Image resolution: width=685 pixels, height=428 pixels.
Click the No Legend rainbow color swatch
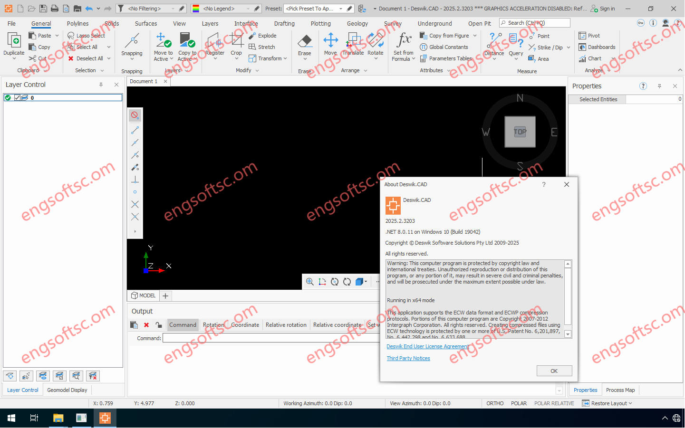tap(196, 9)
